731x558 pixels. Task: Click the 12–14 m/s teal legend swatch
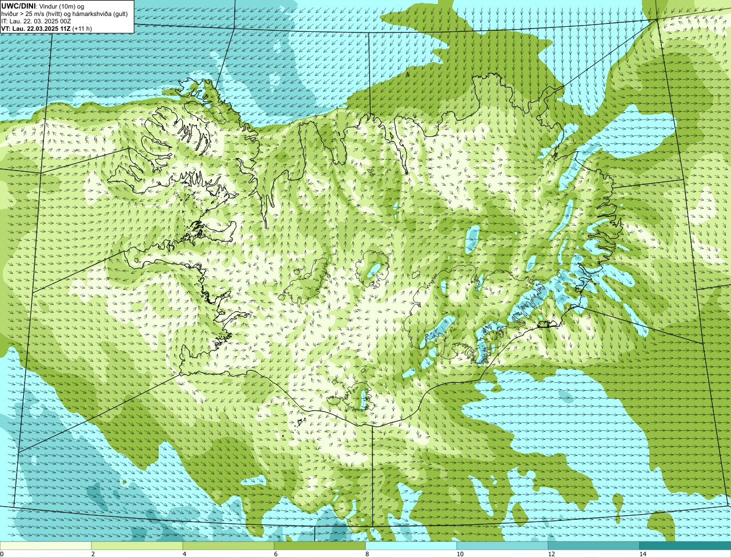coord(594,546)
